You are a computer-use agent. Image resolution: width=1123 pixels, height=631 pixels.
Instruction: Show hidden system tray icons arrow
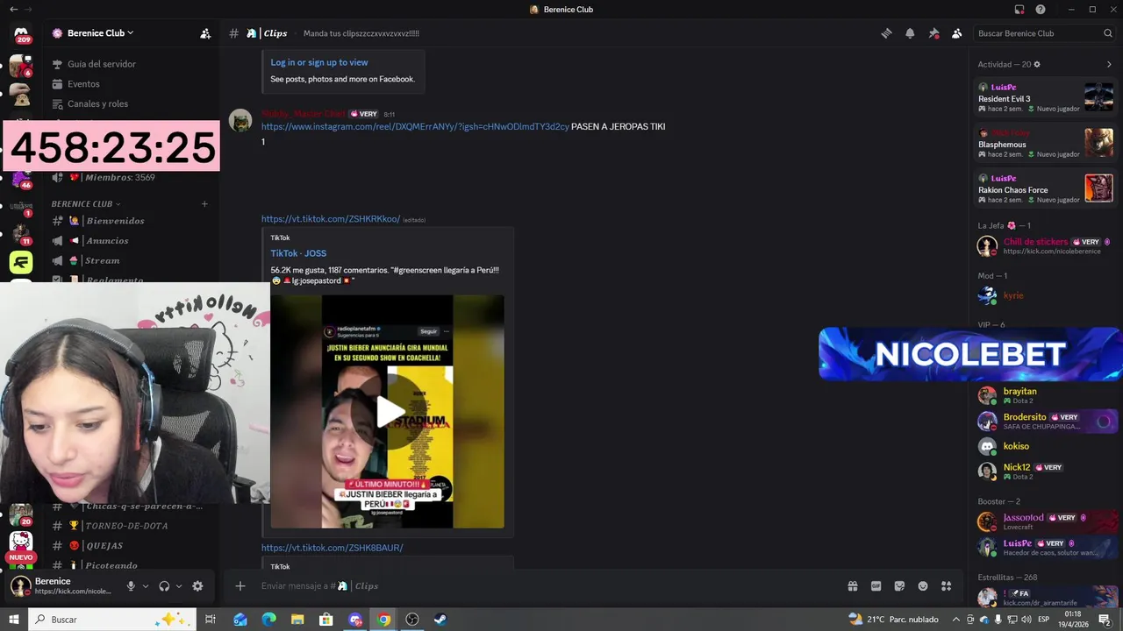[x=956, y=620]
